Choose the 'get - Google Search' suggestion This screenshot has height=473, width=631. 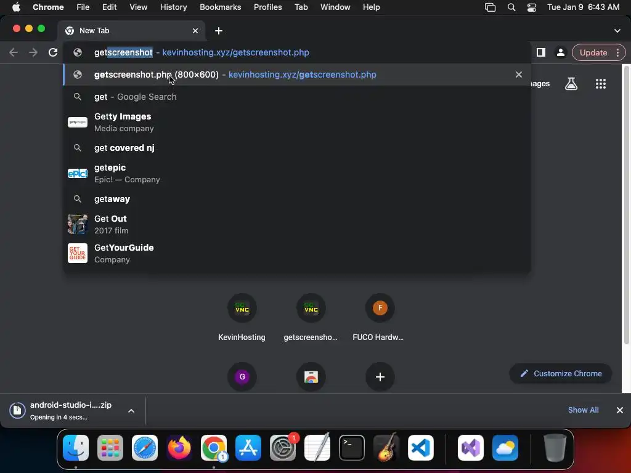pos(297,97)
